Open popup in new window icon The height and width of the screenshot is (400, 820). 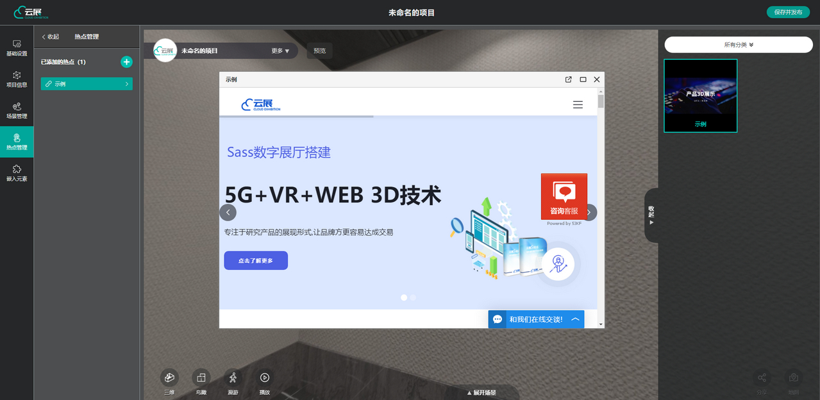click(568, 79)
